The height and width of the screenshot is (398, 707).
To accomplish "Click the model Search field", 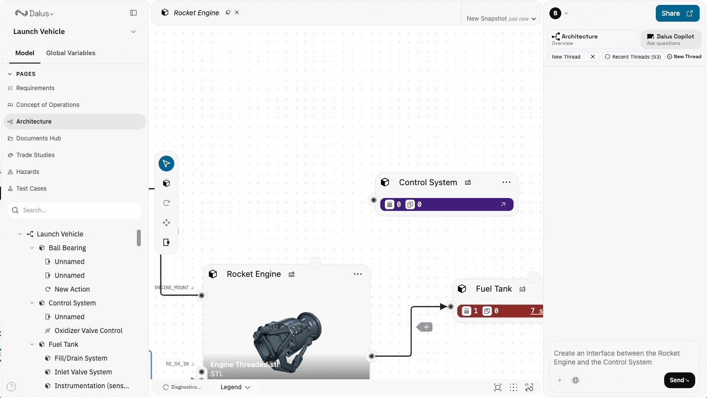I will click(x=75, y=210).
